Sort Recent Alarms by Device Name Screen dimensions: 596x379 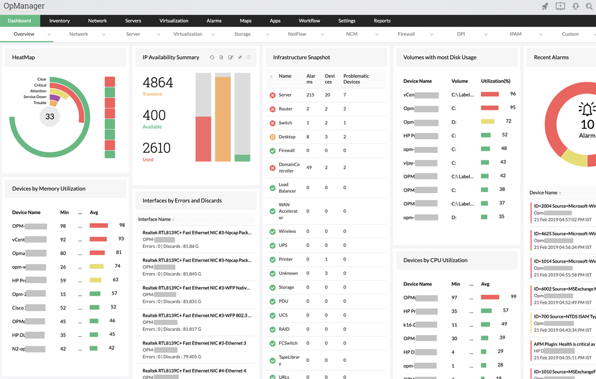pyautogui.click(x=543, y=193)
